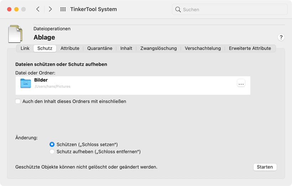This screenshot has width=292, height=186.
Task: Click the Ablage document icon
Action: click(x=15, y=34)
